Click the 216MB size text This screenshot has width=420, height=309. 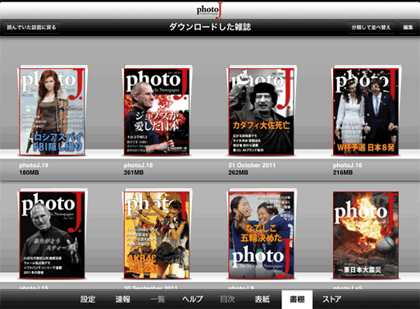pyautogui.click(x=343, y=173)
